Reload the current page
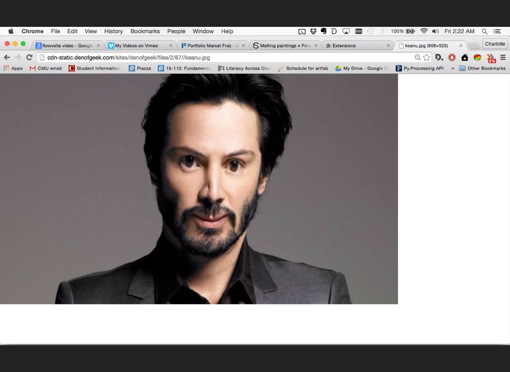Image resolution: width=510 pixels, height=372 pixels. coord(29,57)
